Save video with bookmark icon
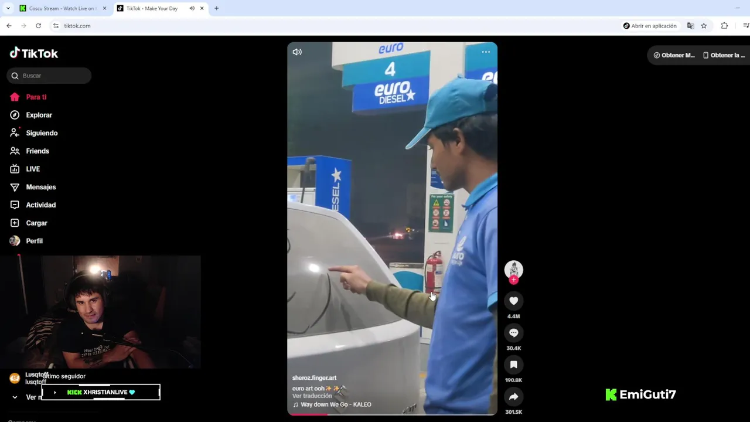The image size is (750, 422). pos(513,365)
